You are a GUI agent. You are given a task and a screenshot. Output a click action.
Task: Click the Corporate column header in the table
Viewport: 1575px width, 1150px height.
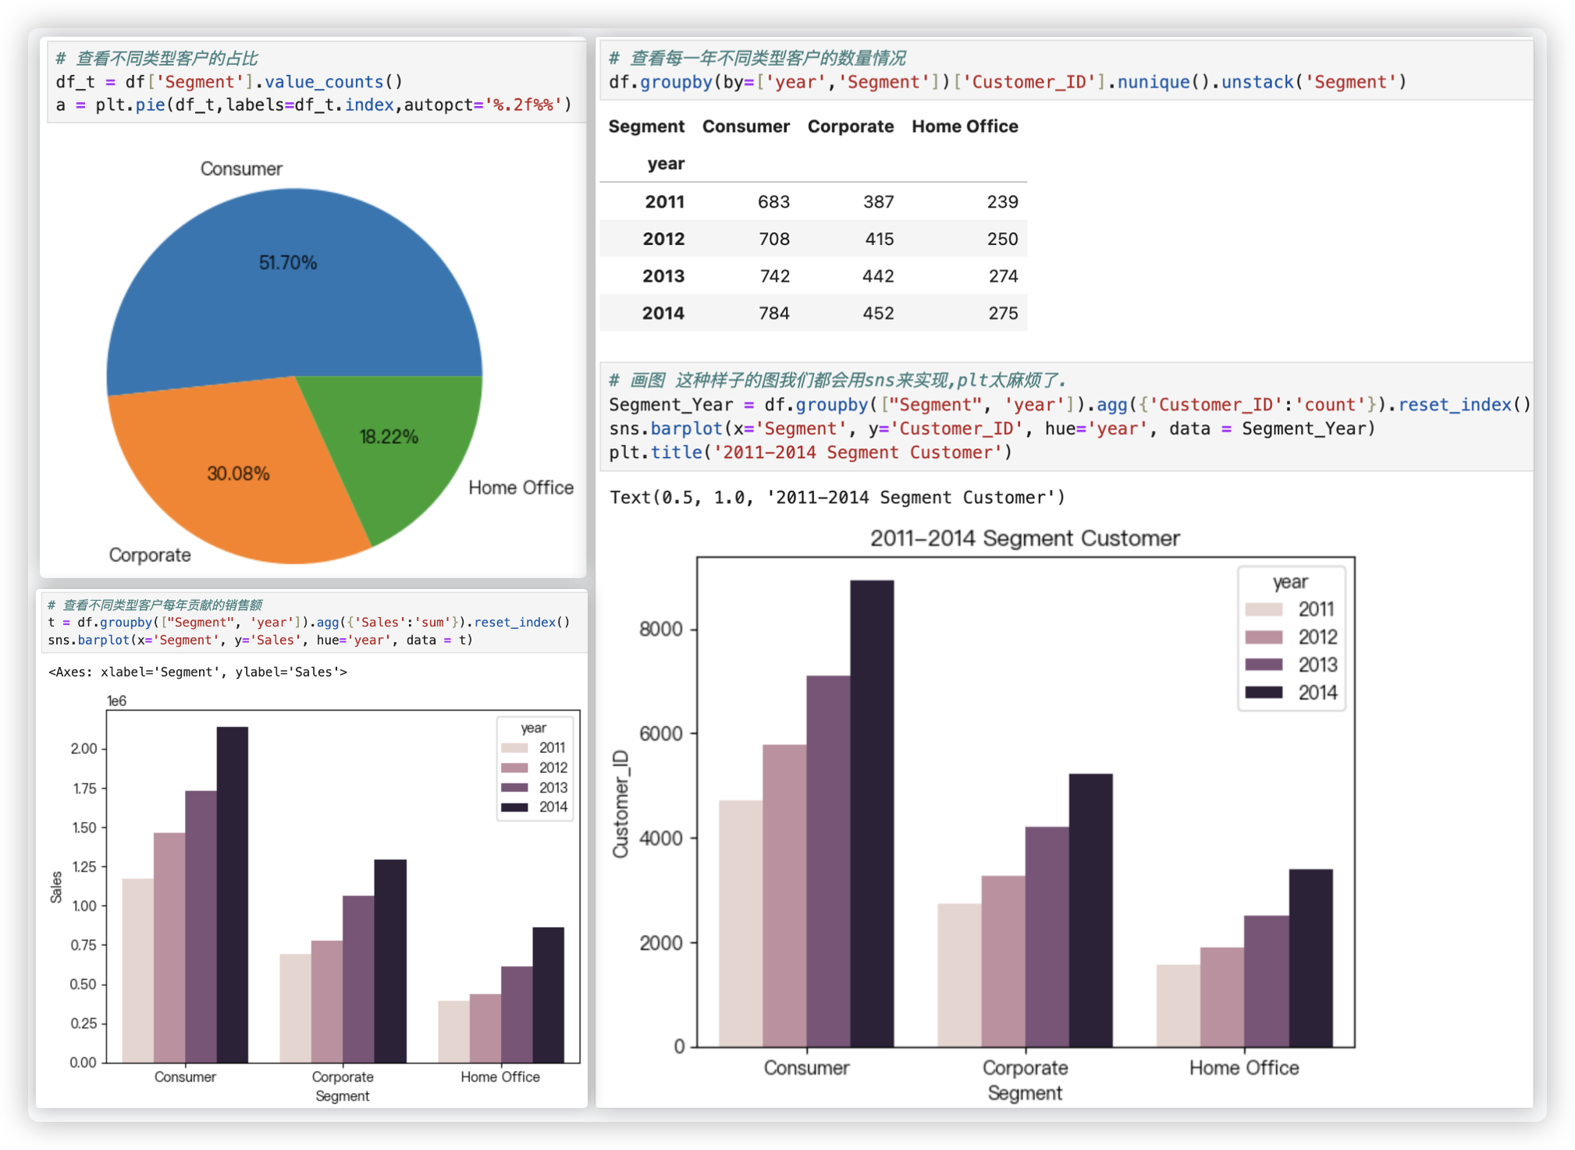[850, 126]
